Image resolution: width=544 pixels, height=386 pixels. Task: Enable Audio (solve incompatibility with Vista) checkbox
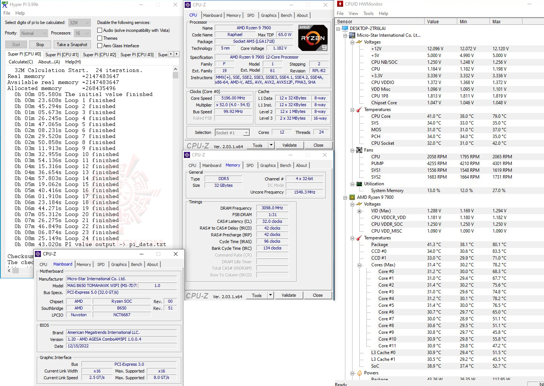pos(100,30)
